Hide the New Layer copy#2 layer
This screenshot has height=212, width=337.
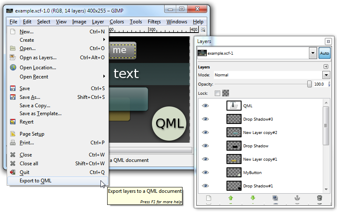pyautogui.click(x=206, y=132)
